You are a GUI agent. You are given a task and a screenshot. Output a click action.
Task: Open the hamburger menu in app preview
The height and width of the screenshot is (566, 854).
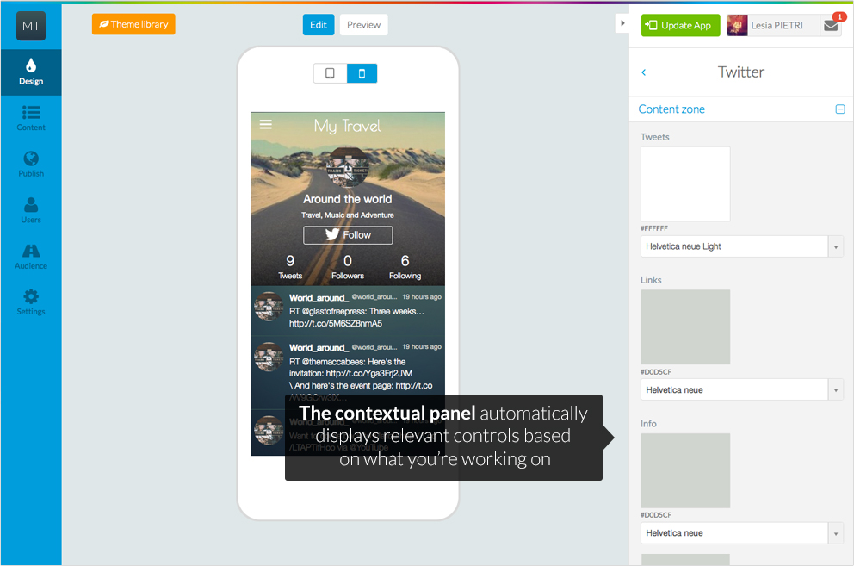[266, 125]
